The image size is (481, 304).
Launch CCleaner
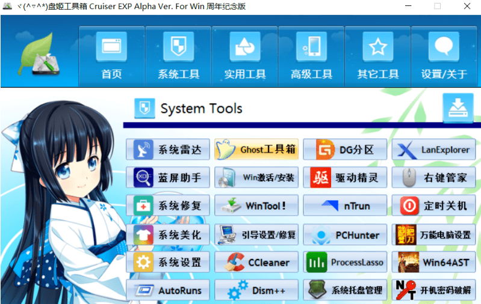(257, 263)
